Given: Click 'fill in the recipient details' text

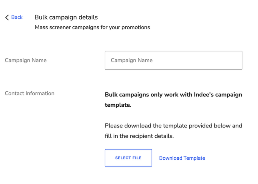Looking at the screenshot, I should point(139,136).
